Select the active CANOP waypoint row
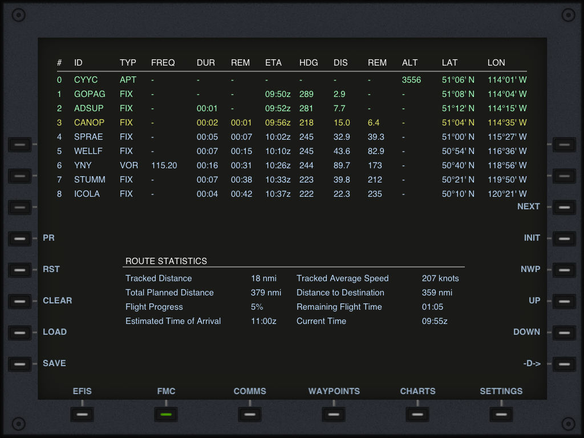 (89, 123)
